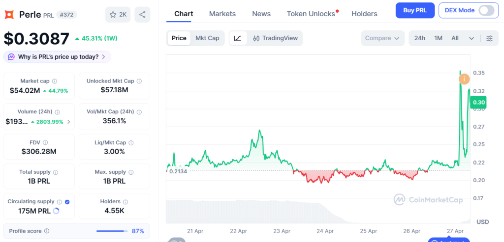Click the Holders info icon

click(x=126, y=202)
